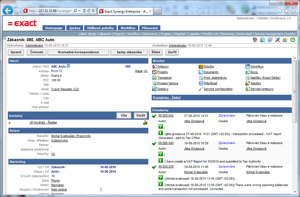
Task: Click the Smlouvy contracts icon
Action: (154, 66)
